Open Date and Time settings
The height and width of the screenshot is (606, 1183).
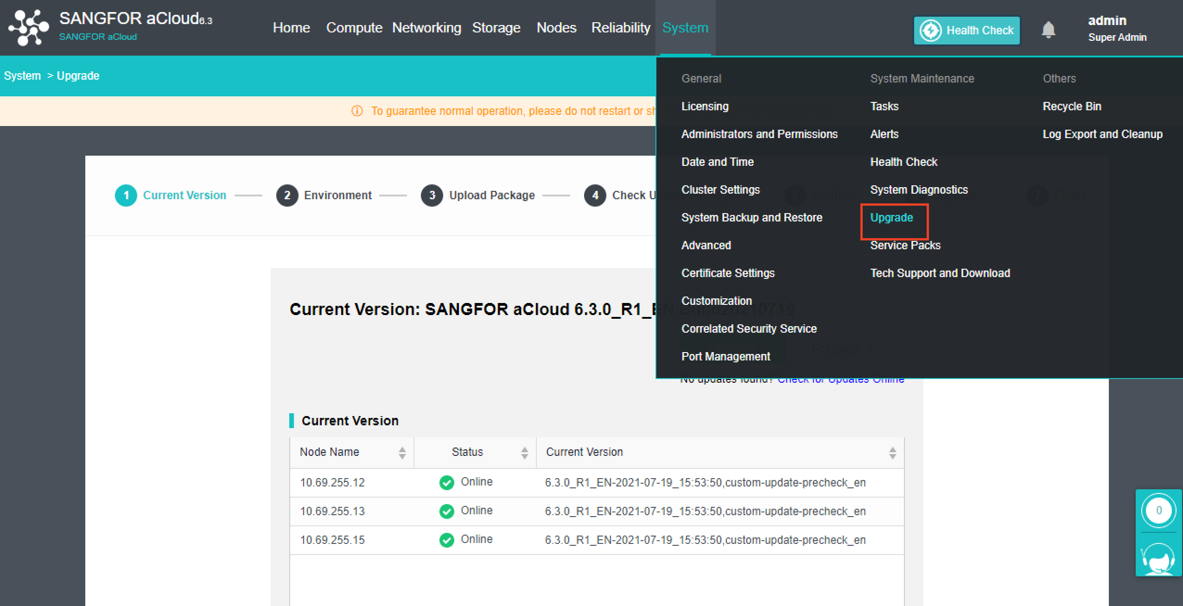coord(718,162)
